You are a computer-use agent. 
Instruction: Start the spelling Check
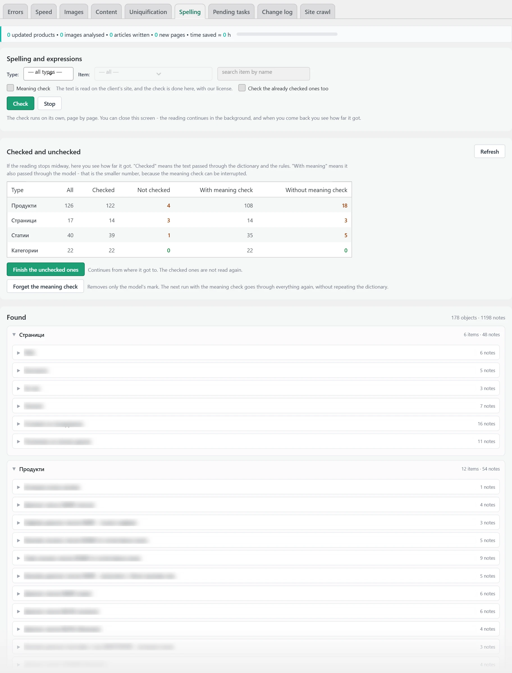[x=20, y=103]
